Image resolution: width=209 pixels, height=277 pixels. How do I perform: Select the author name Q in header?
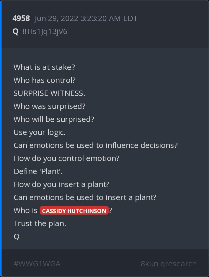tap(16, 31)
